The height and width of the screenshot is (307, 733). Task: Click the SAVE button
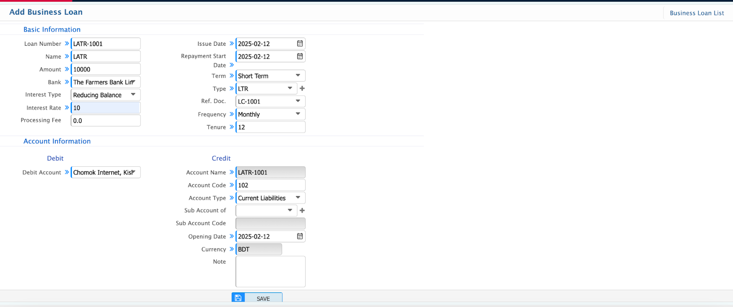(257, 298)
